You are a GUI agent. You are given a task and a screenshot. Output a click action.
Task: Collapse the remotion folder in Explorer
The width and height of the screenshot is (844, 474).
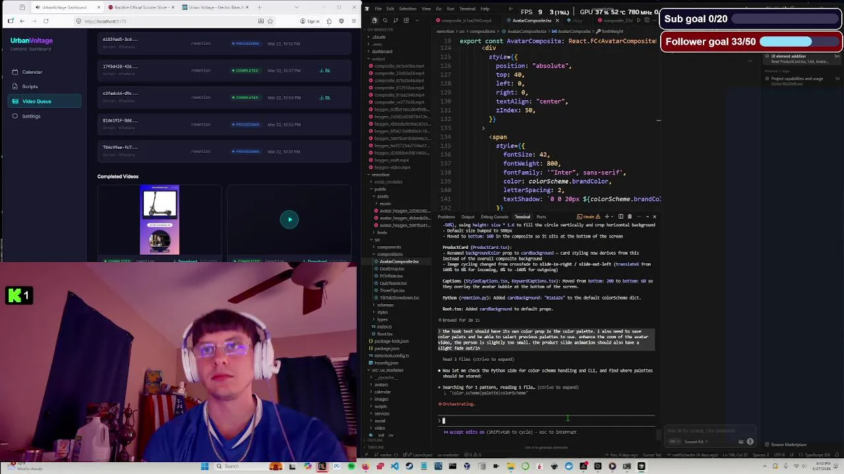(380, 174)
